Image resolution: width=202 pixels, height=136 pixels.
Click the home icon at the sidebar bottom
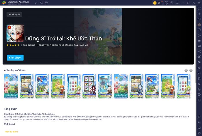point(199,128)
